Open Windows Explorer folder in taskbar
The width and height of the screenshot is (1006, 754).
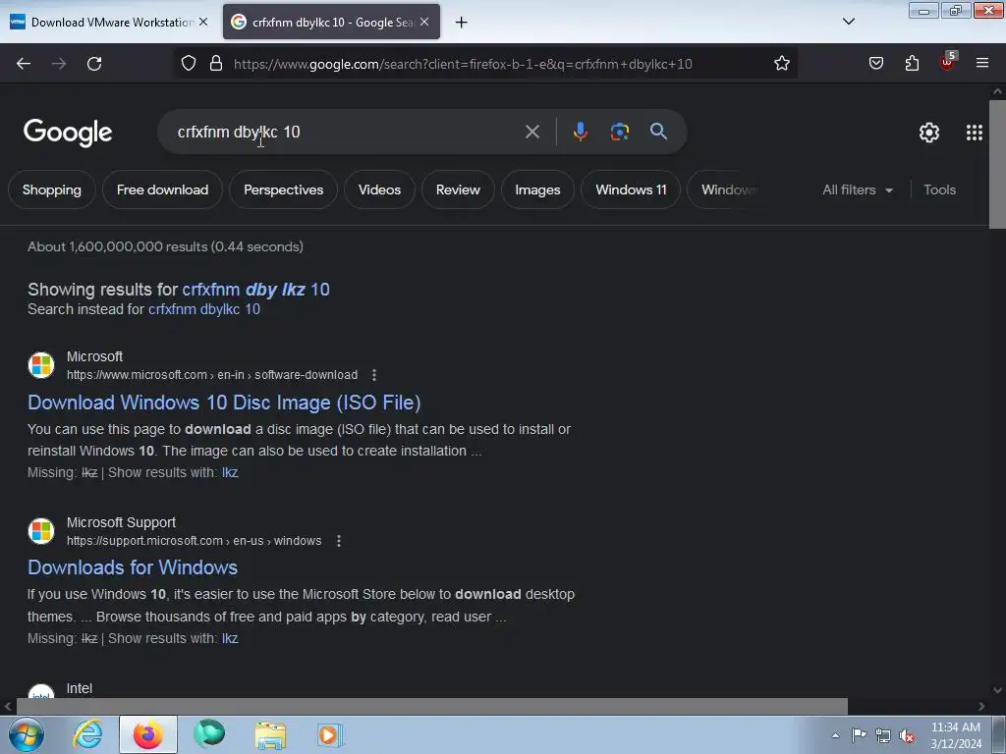tap(270, 734)
